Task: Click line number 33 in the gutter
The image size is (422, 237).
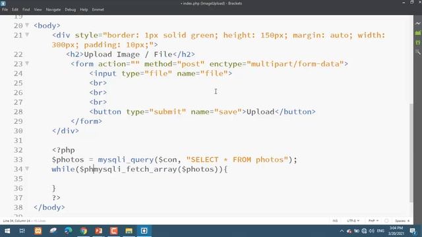Action: click(18, 159)
